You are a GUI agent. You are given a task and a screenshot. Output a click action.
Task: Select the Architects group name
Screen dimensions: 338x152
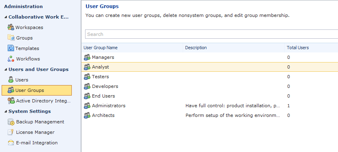click(x=103, y=116)
